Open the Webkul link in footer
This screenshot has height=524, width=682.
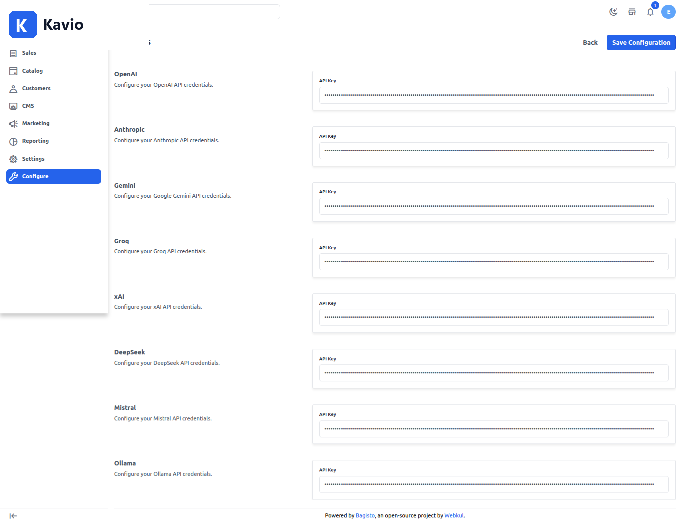pyautogui.click(x=454, y=515)
